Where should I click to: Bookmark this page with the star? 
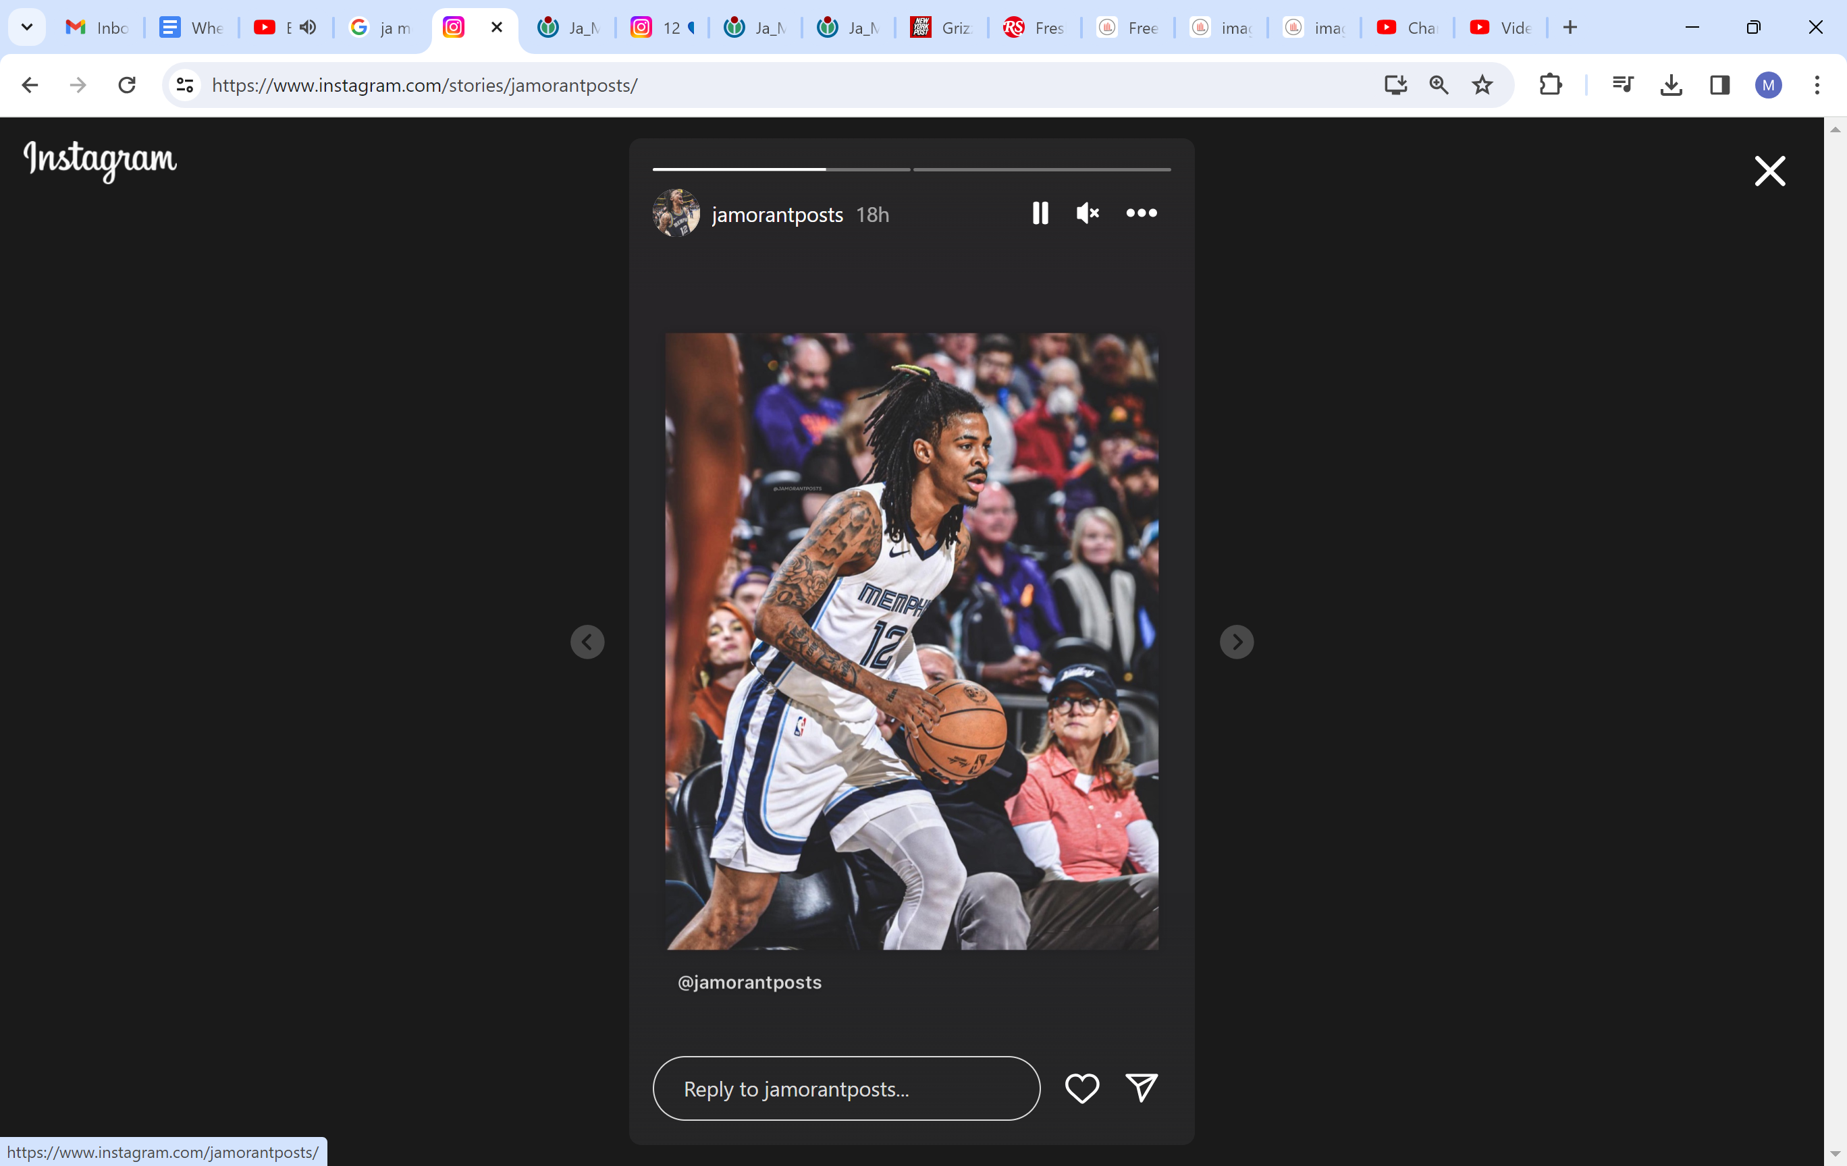coord(1482,85)
